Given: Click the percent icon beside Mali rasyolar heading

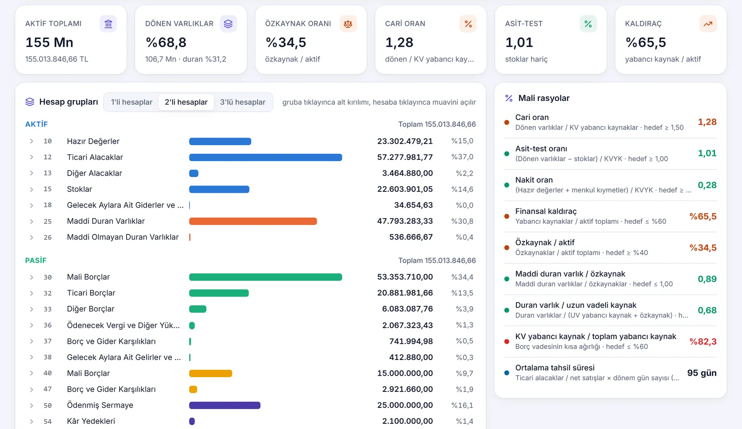Looking at the screenshot, I should pos(509,98).
